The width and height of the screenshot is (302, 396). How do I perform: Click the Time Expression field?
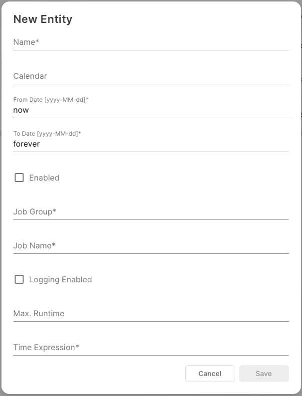click(x=151, y=348)
